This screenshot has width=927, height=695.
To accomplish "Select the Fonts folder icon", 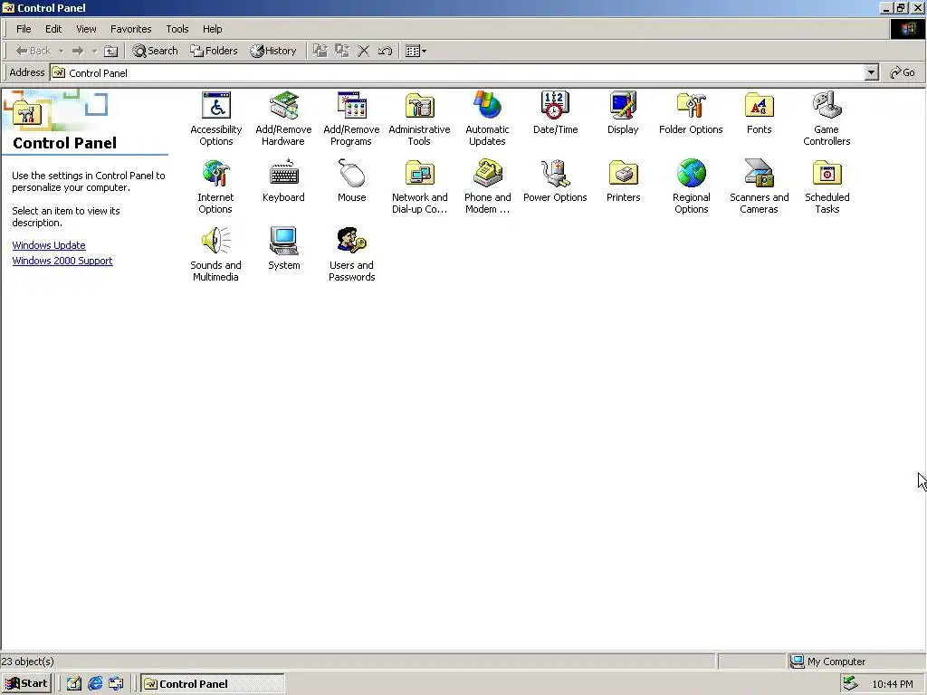I will pos(760,107).
